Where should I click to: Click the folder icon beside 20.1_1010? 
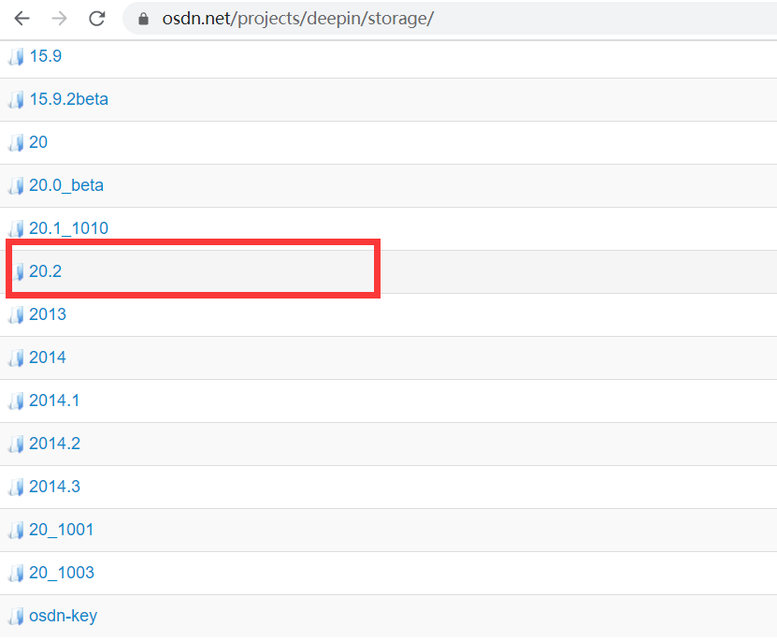click(x=16, y=229)
